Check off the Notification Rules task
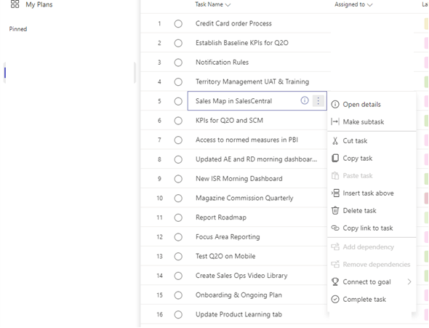429x328 pixels. 178,63
